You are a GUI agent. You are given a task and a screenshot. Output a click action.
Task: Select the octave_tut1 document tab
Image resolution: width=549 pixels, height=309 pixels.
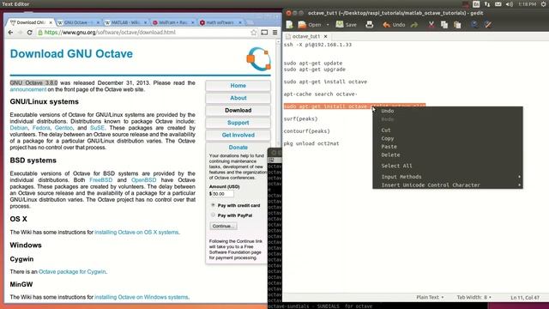click(x=305, y=36)
